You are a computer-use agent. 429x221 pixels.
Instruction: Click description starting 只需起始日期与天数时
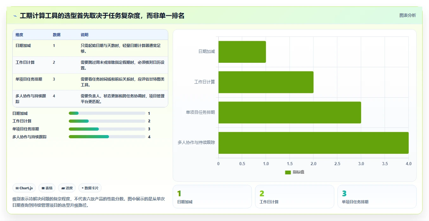(123, 48)
